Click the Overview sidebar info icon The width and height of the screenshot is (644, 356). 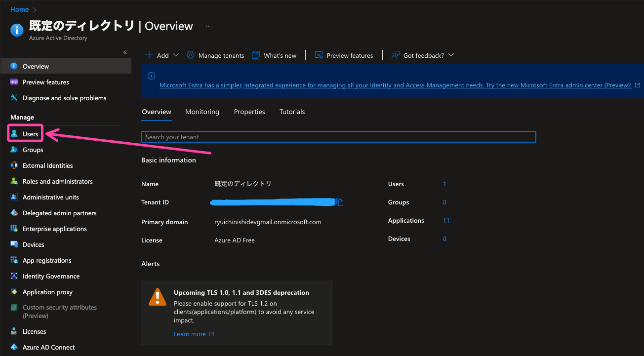(x=14, y=66)
